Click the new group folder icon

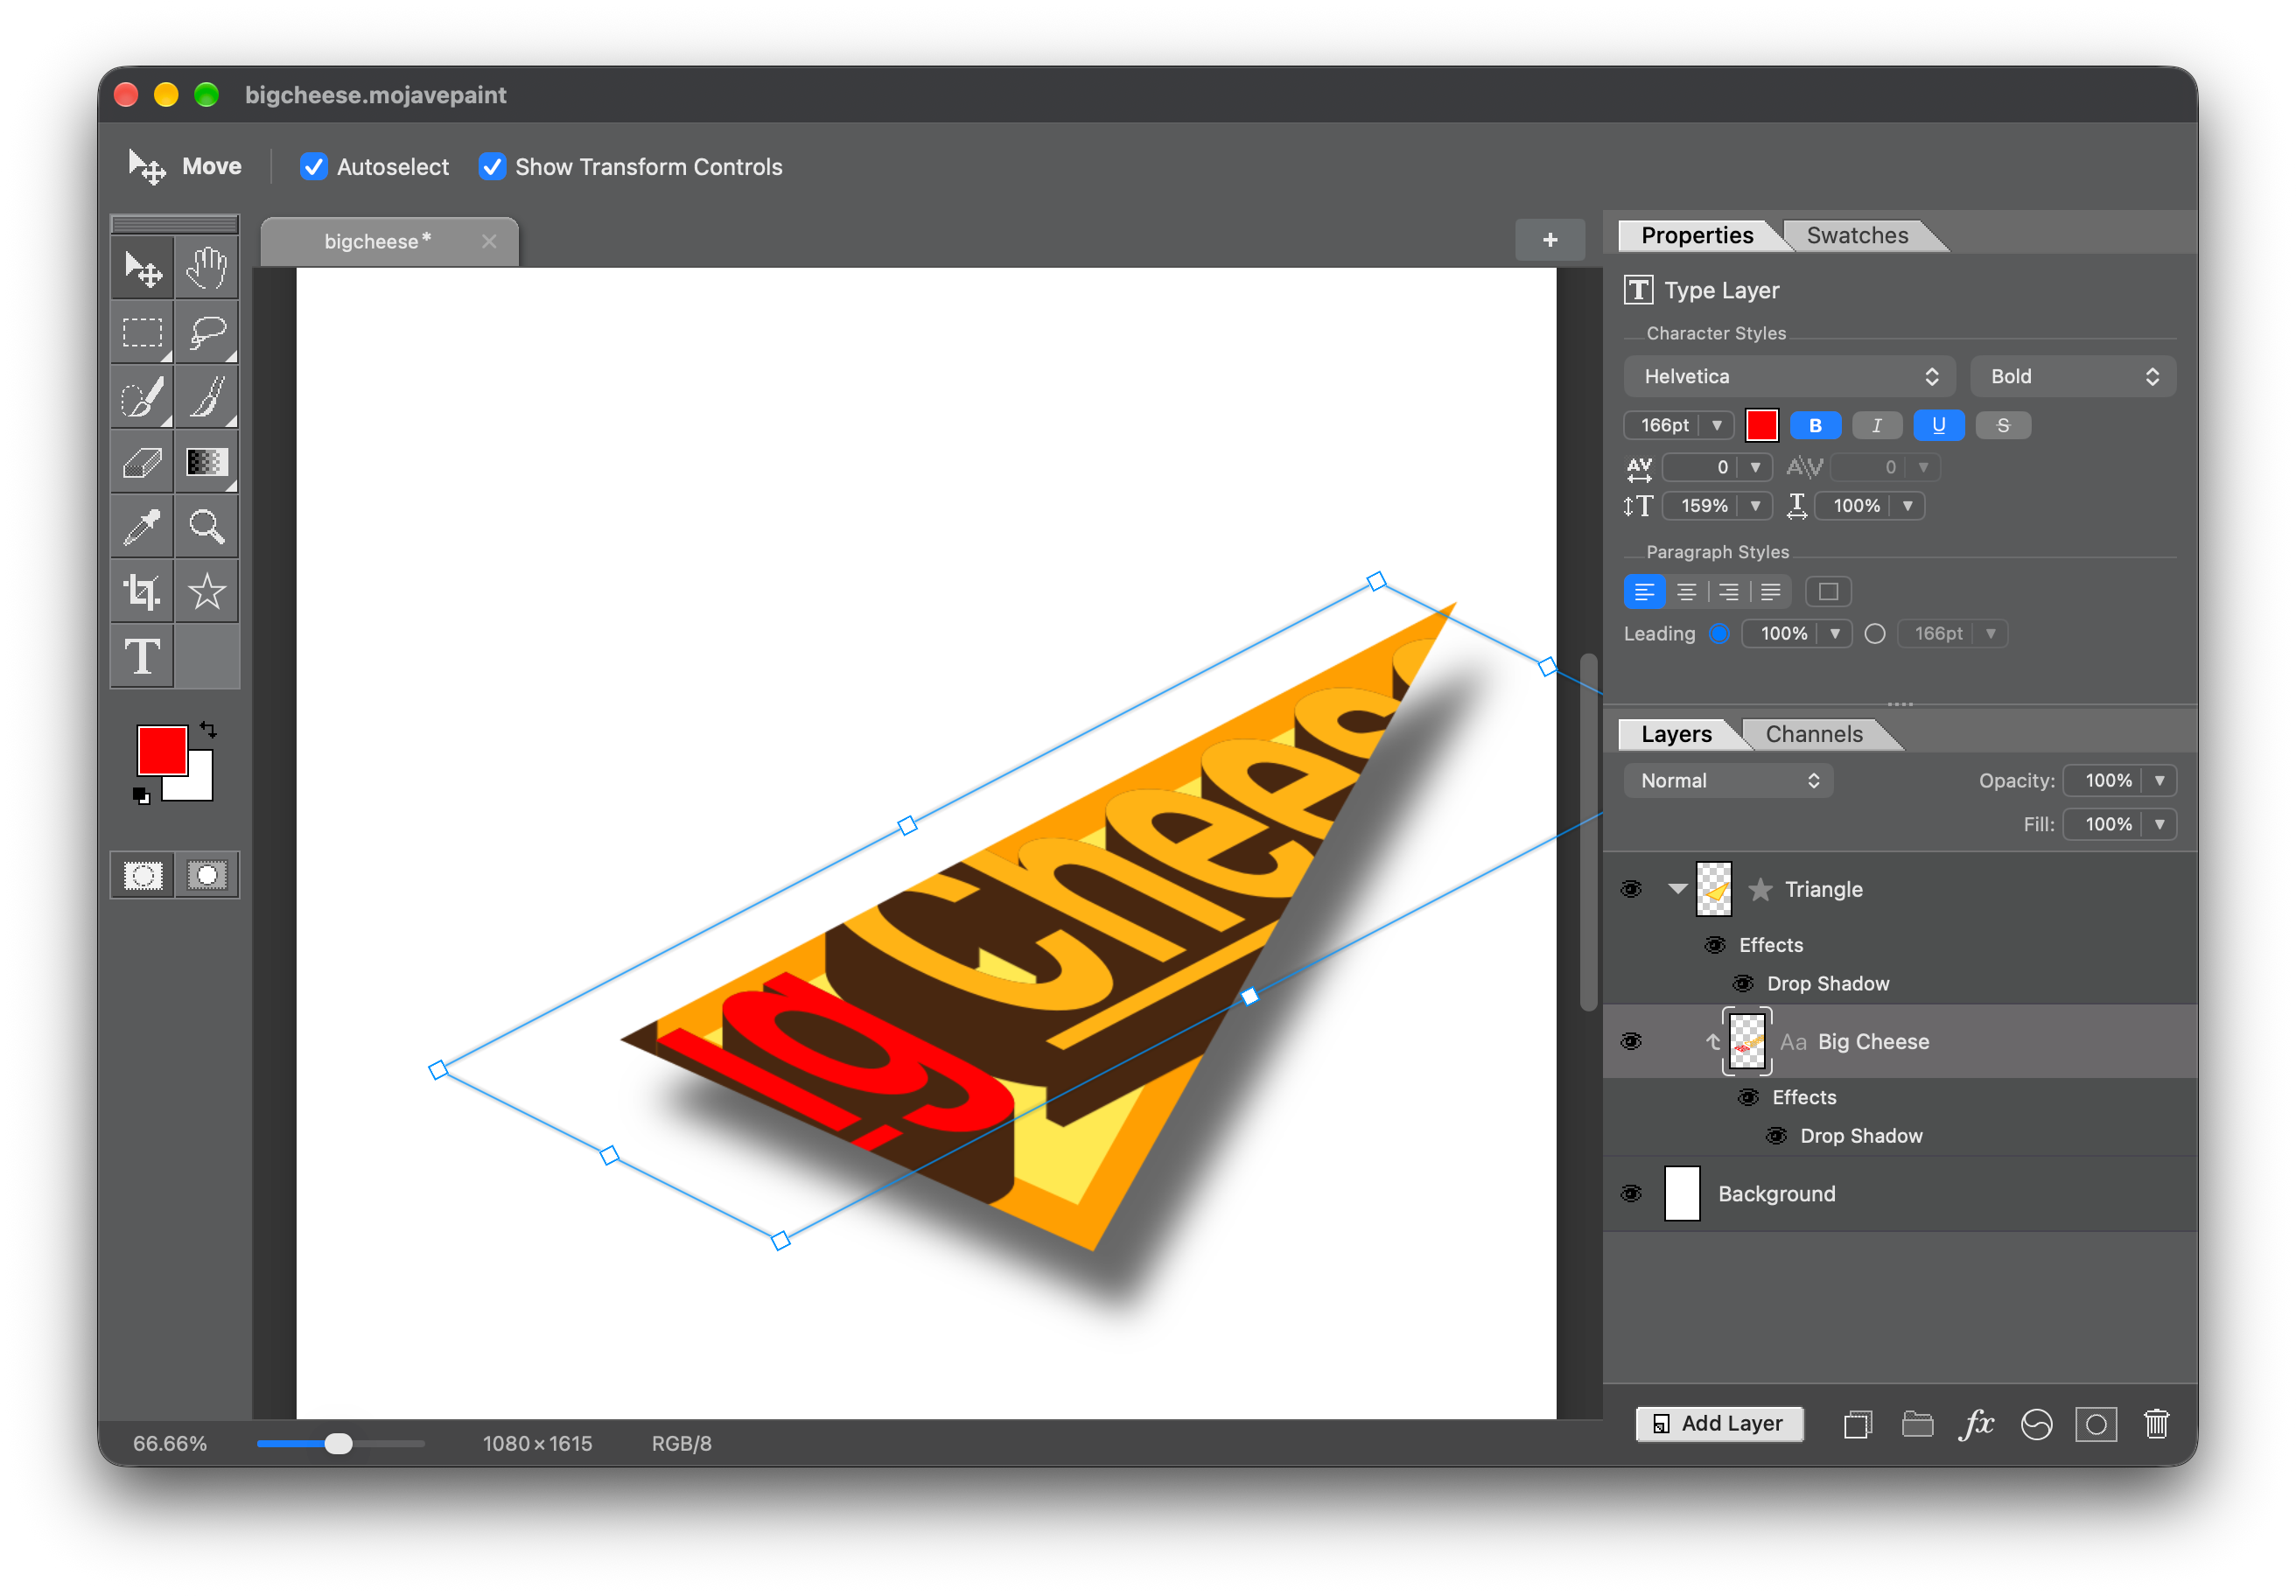tap(1917, 1423)
